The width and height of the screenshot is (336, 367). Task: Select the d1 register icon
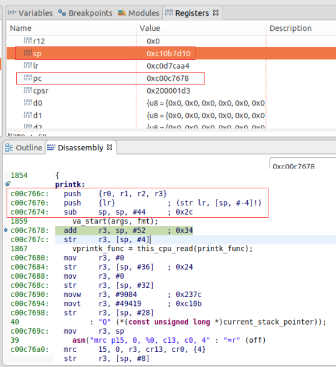(28, 115)
